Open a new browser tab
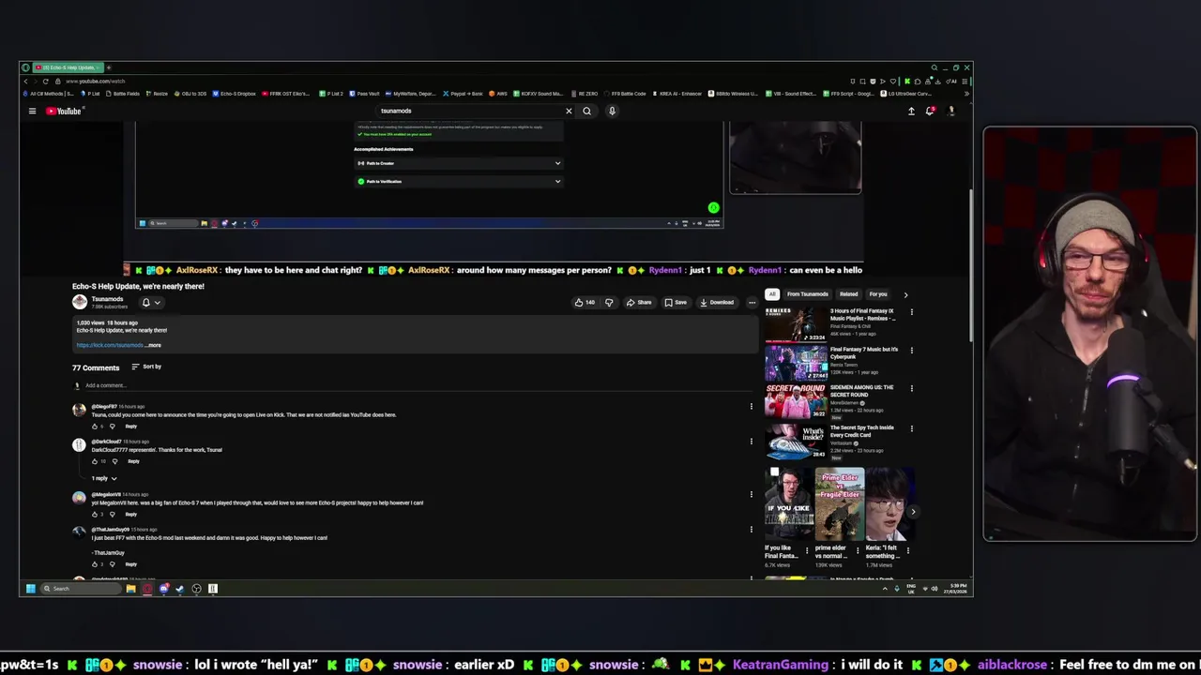 pos(108,67)
